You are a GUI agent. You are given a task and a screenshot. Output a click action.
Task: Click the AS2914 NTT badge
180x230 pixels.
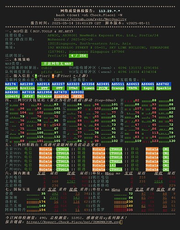click(43, 86)
